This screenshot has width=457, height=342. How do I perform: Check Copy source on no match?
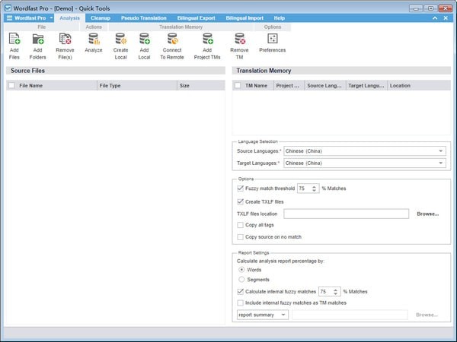tap(241, 237)
